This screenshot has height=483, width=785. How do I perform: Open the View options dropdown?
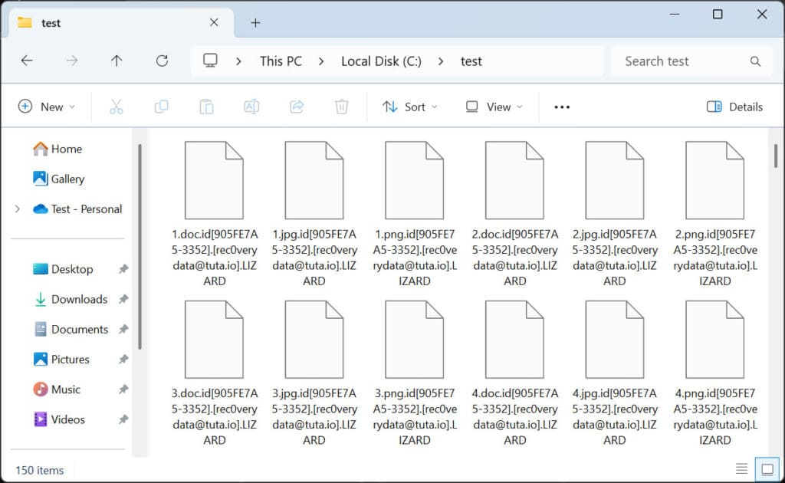pyautogui.click(x=493, y=107)
